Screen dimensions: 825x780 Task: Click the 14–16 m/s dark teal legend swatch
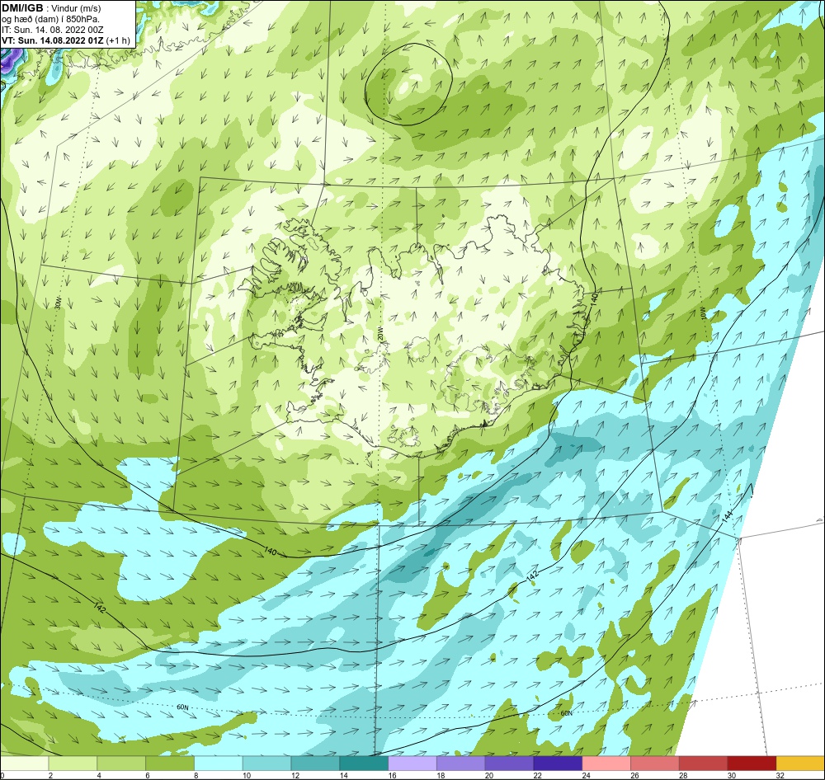click(364, 764)
